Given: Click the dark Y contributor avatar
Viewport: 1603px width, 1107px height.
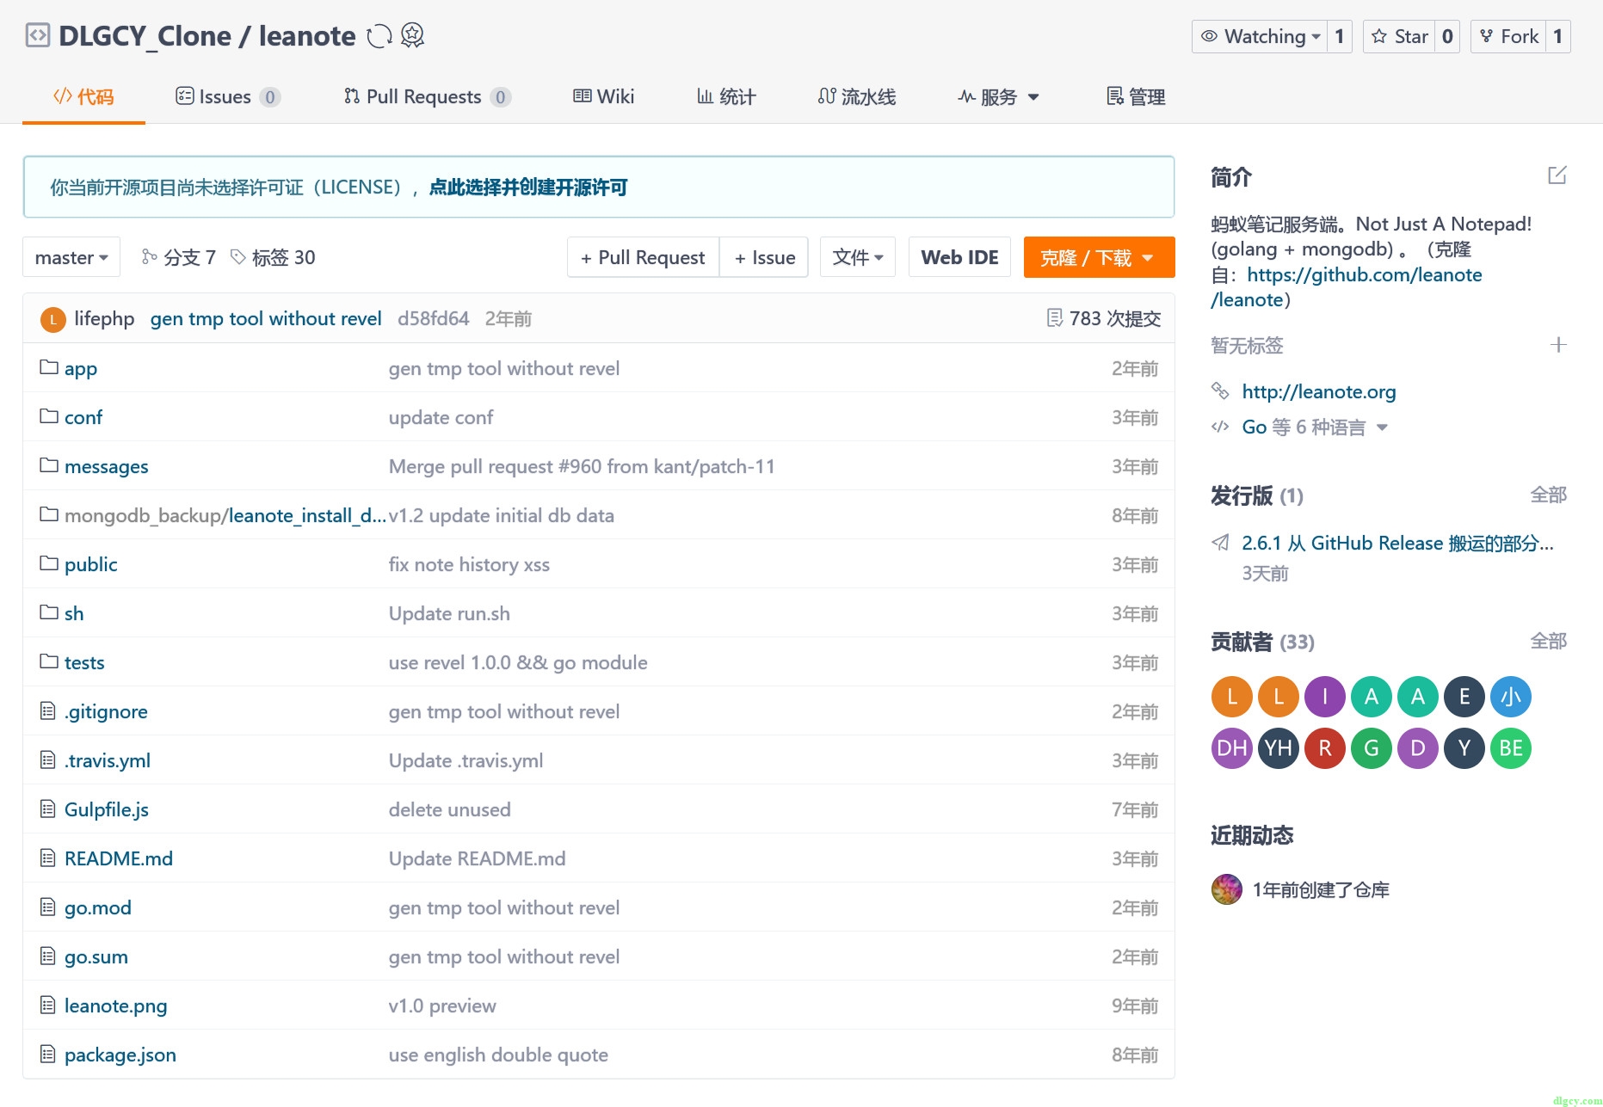Looking at the screenshot, I should point(1464,748).
